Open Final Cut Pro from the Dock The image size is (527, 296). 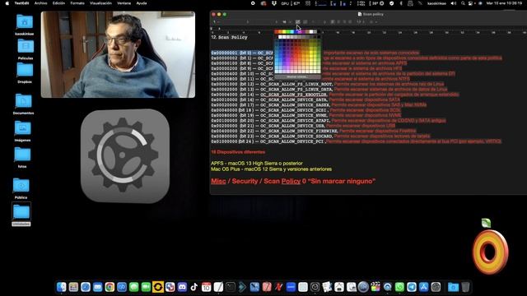click(375, 287)
